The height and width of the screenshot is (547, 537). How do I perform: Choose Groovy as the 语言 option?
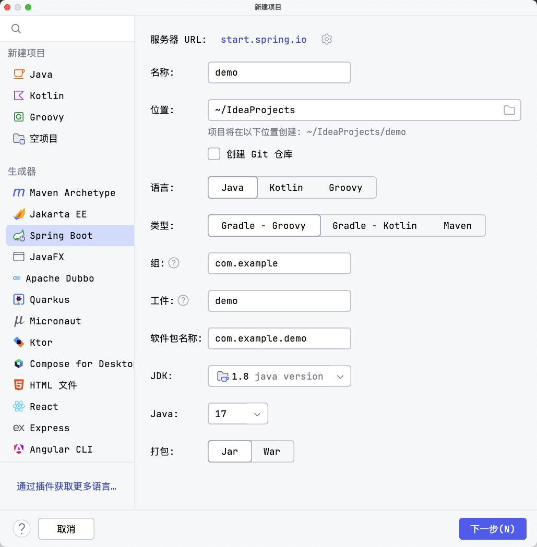click(x=345, y=188)
